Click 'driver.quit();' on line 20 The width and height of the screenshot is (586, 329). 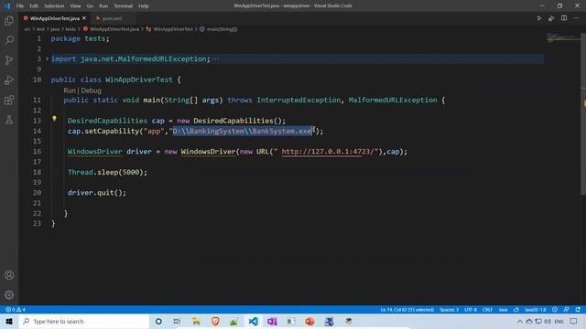pos(97,193)
